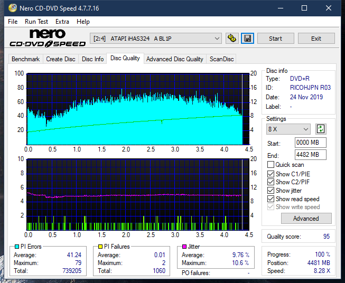Click the Nero CD-DVD Speed logo
Viewport: 345px width, 283px height.
tap(48, 38)
